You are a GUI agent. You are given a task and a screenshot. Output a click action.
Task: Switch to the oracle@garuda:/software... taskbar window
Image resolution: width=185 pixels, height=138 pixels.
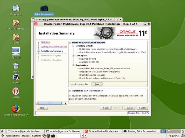(64, 131)
